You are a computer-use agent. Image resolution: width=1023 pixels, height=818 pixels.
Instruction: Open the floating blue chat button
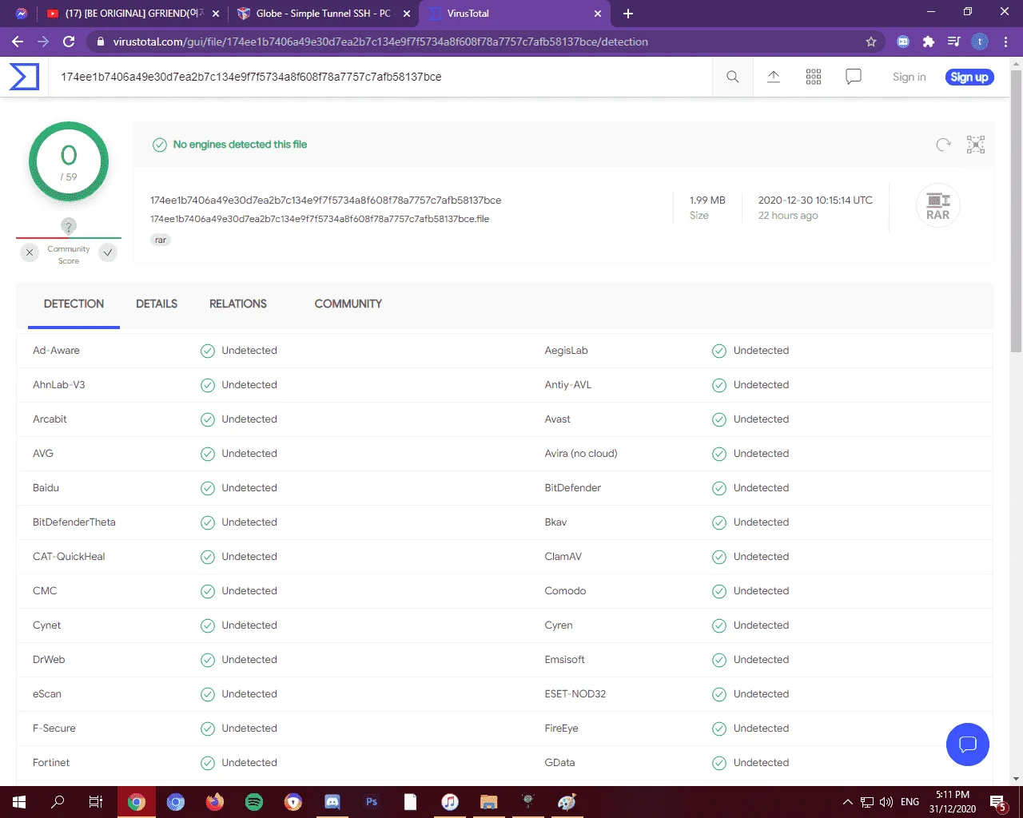tap(968, 745)
